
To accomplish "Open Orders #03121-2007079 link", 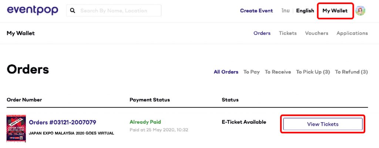I will click(63, 122).
